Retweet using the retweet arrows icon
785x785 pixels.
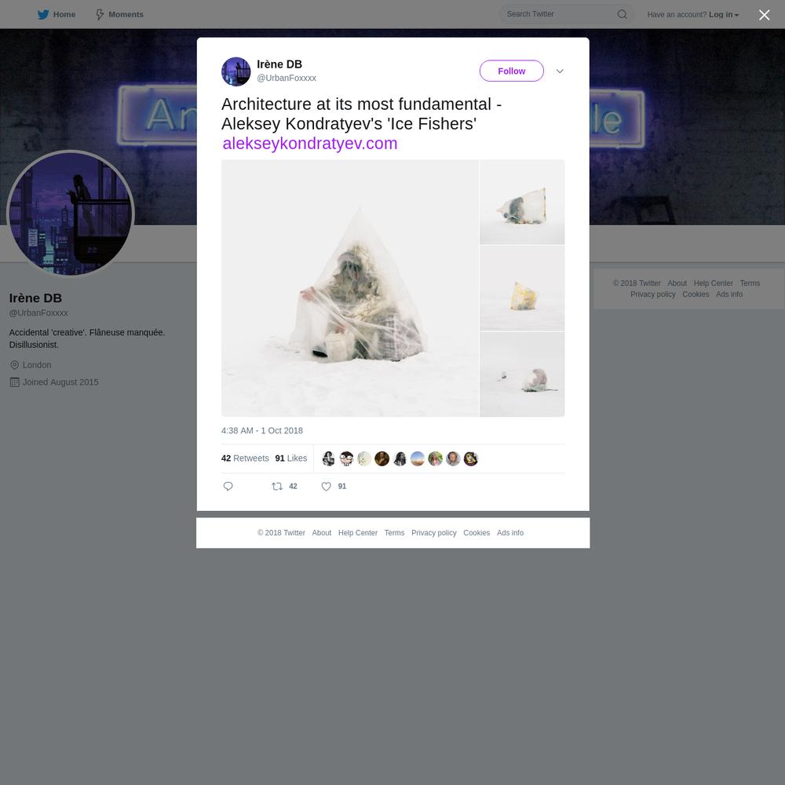pyautogui.click(x=277, y=486)
